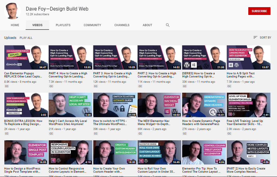Image resolution: width=277 pixels, height=177 pixels.
Task: Open Bonus Extra Lesson 2:02 thumbnail
Action: pyautogui.click(x=26, y=105)
